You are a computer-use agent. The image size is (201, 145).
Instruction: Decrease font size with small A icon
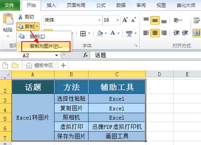click(x=133, y=20)
